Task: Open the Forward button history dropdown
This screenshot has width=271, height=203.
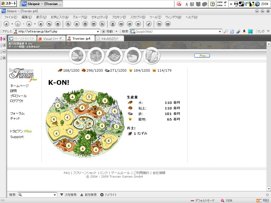Action: [24, 24]
